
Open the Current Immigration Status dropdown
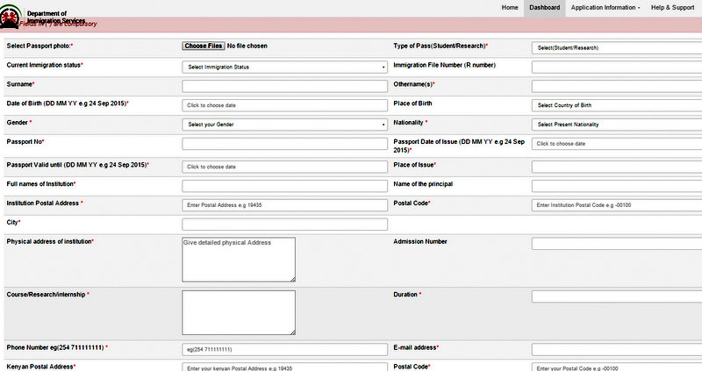pyautogui.click(x=285, y=67)
